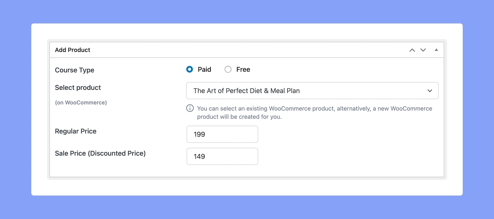This screenshot has height=219, width=494.
Task: Open the Select product dropdown
Action: (312, 91)
